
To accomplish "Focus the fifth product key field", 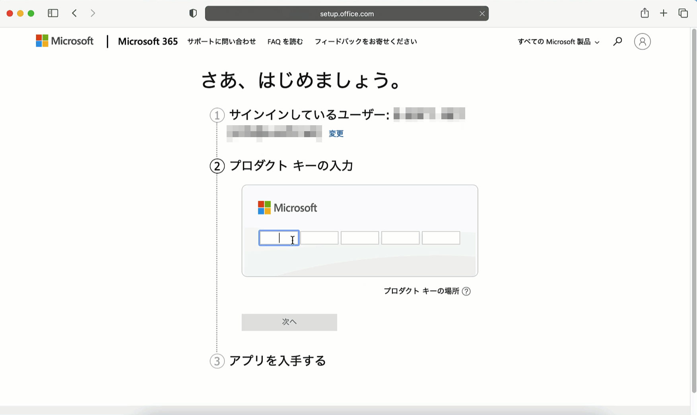I will [x=441, y=238].
